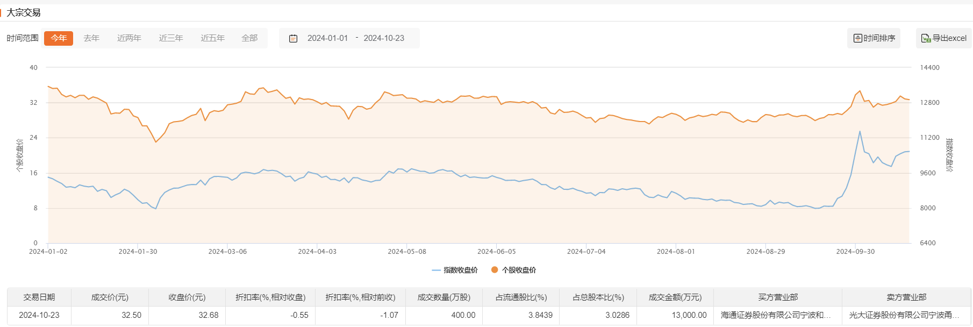Select 全部 time range option
The height and width of the screenshot is (327, 973).
(249, 38)
